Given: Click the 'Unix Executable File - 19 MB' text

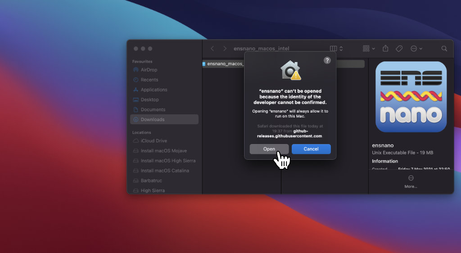Looking at the screenshot, I should [402, 153].
